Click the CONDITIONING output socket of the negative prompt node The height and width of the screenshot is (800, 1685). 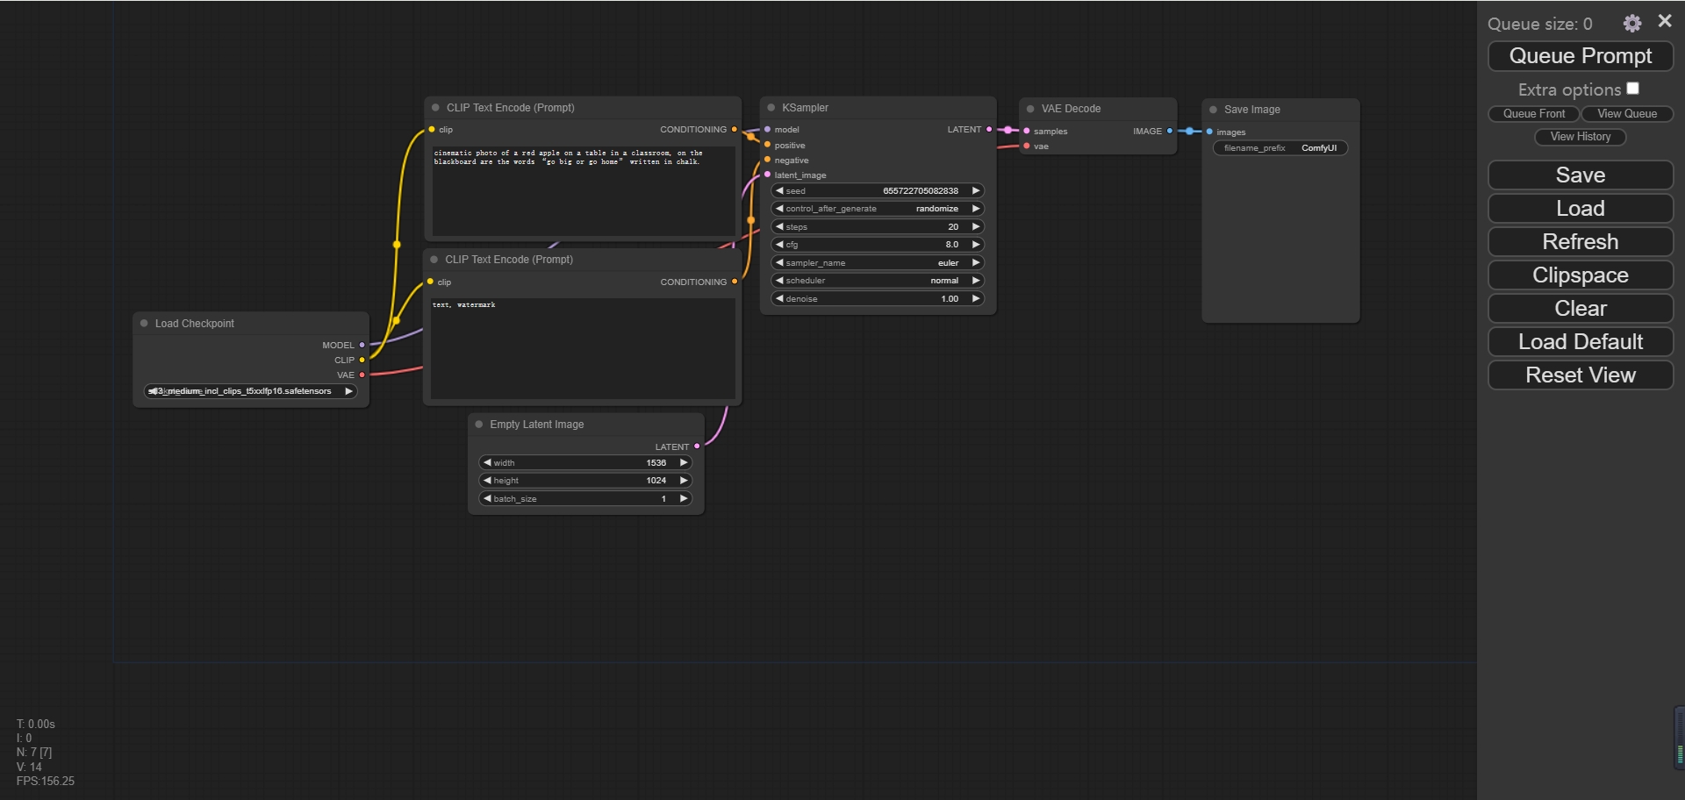pyautogui.click(x=735, y=282)
